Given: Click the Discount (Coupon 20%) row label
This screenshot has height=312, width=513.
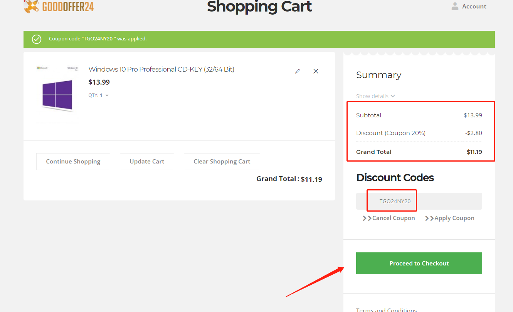Looking at the screenshot, I should 391,133.
